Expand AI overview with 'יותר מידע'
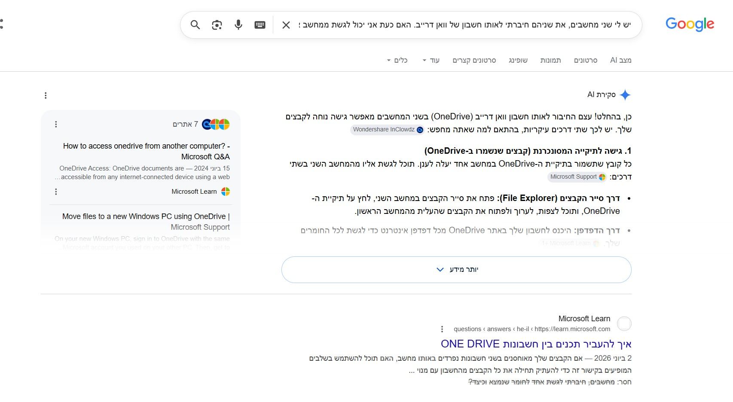 tap(456, 270)
